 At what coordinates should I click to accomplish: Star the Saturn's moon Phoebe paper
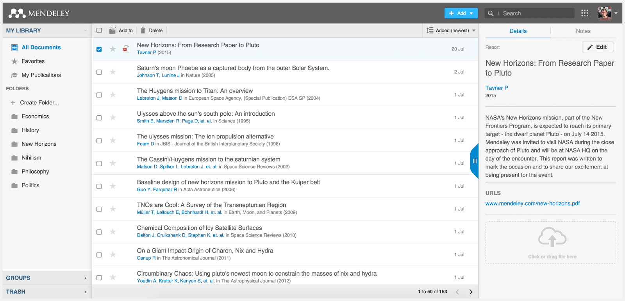(113, 72)
